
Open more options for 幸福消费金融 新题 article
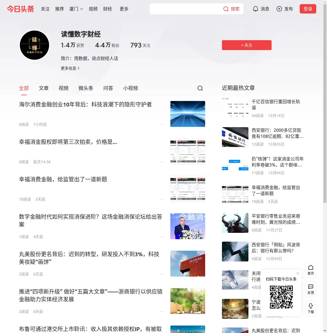click(x=162, y=199)
